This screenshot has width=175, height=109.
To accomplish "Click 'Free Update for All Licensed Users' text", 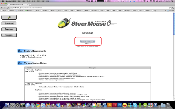I will [x=87, y=47].
